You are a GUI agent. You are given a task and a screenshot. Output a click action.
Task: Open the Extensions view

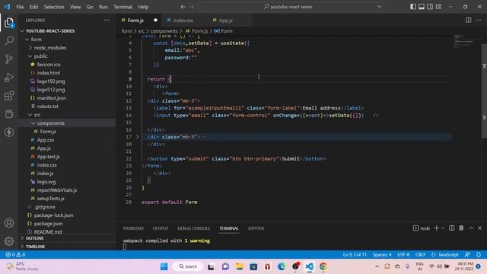click(x=9, y=96)
